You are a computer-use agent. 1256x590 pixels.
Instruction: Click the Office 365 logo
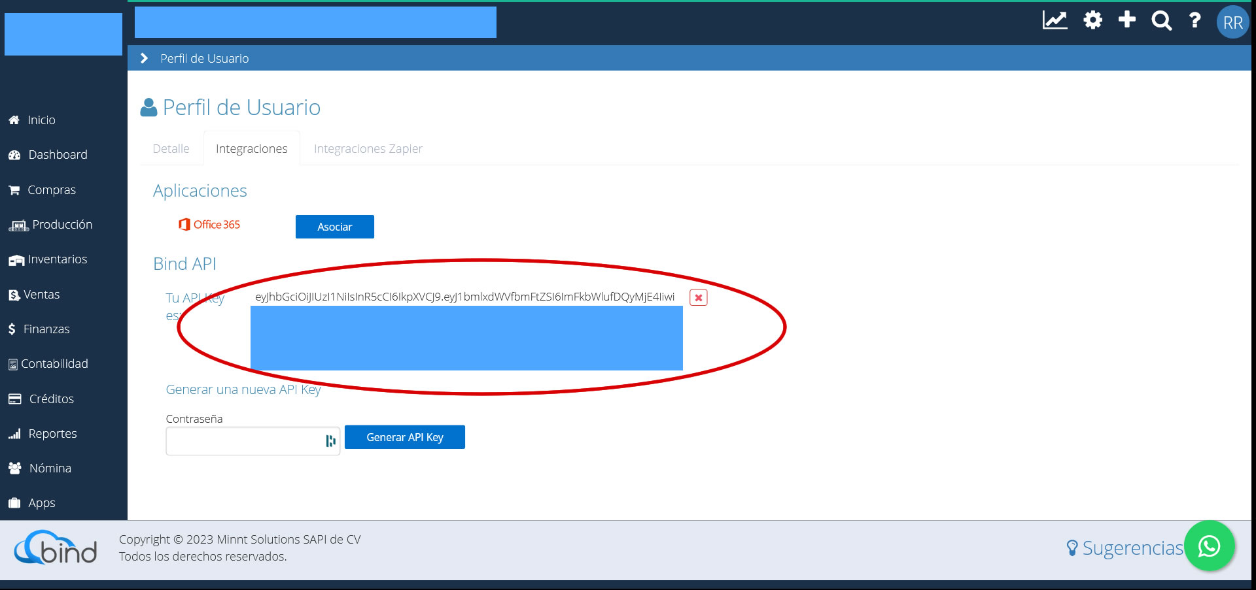[209, 225]
